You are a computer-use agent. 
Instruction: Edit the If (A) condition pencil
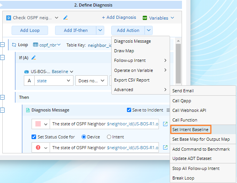pos(33,58)
